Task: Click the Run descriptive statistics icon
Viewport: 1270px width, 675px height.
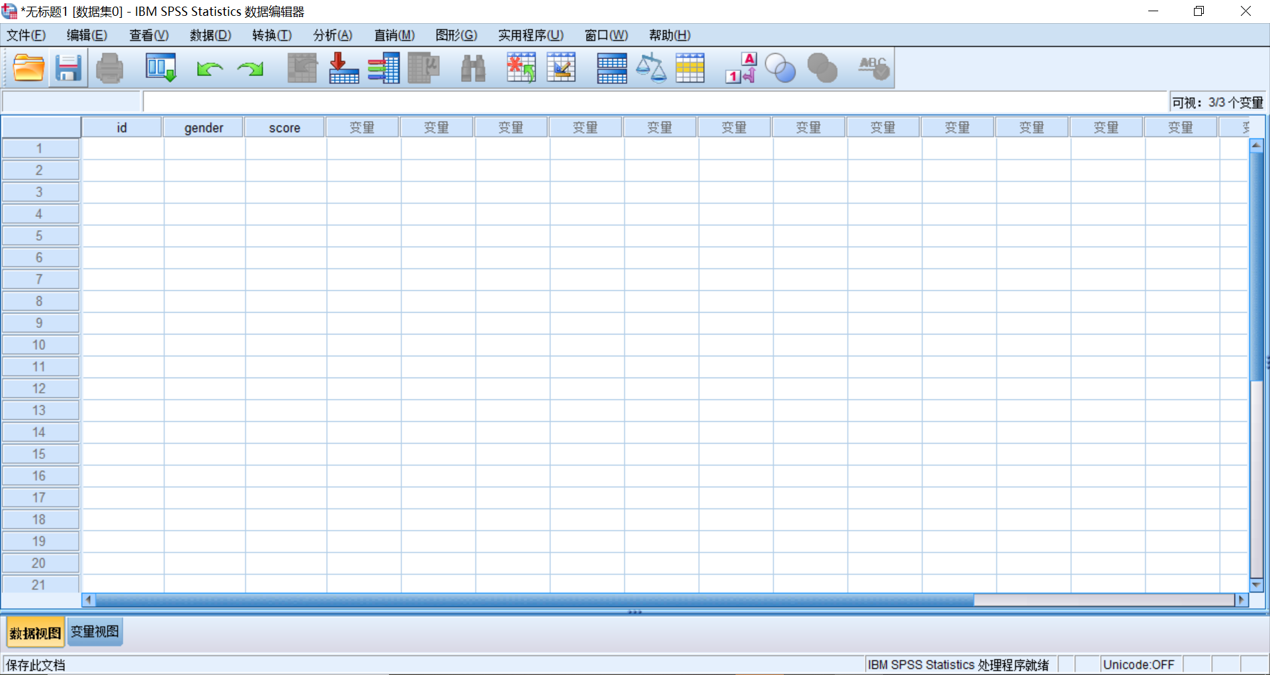Action: [x=424, y=68]
